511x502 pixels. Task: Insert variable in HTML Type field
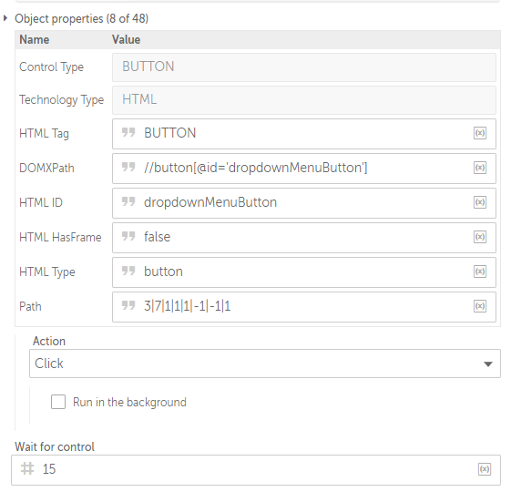[480, 271]
